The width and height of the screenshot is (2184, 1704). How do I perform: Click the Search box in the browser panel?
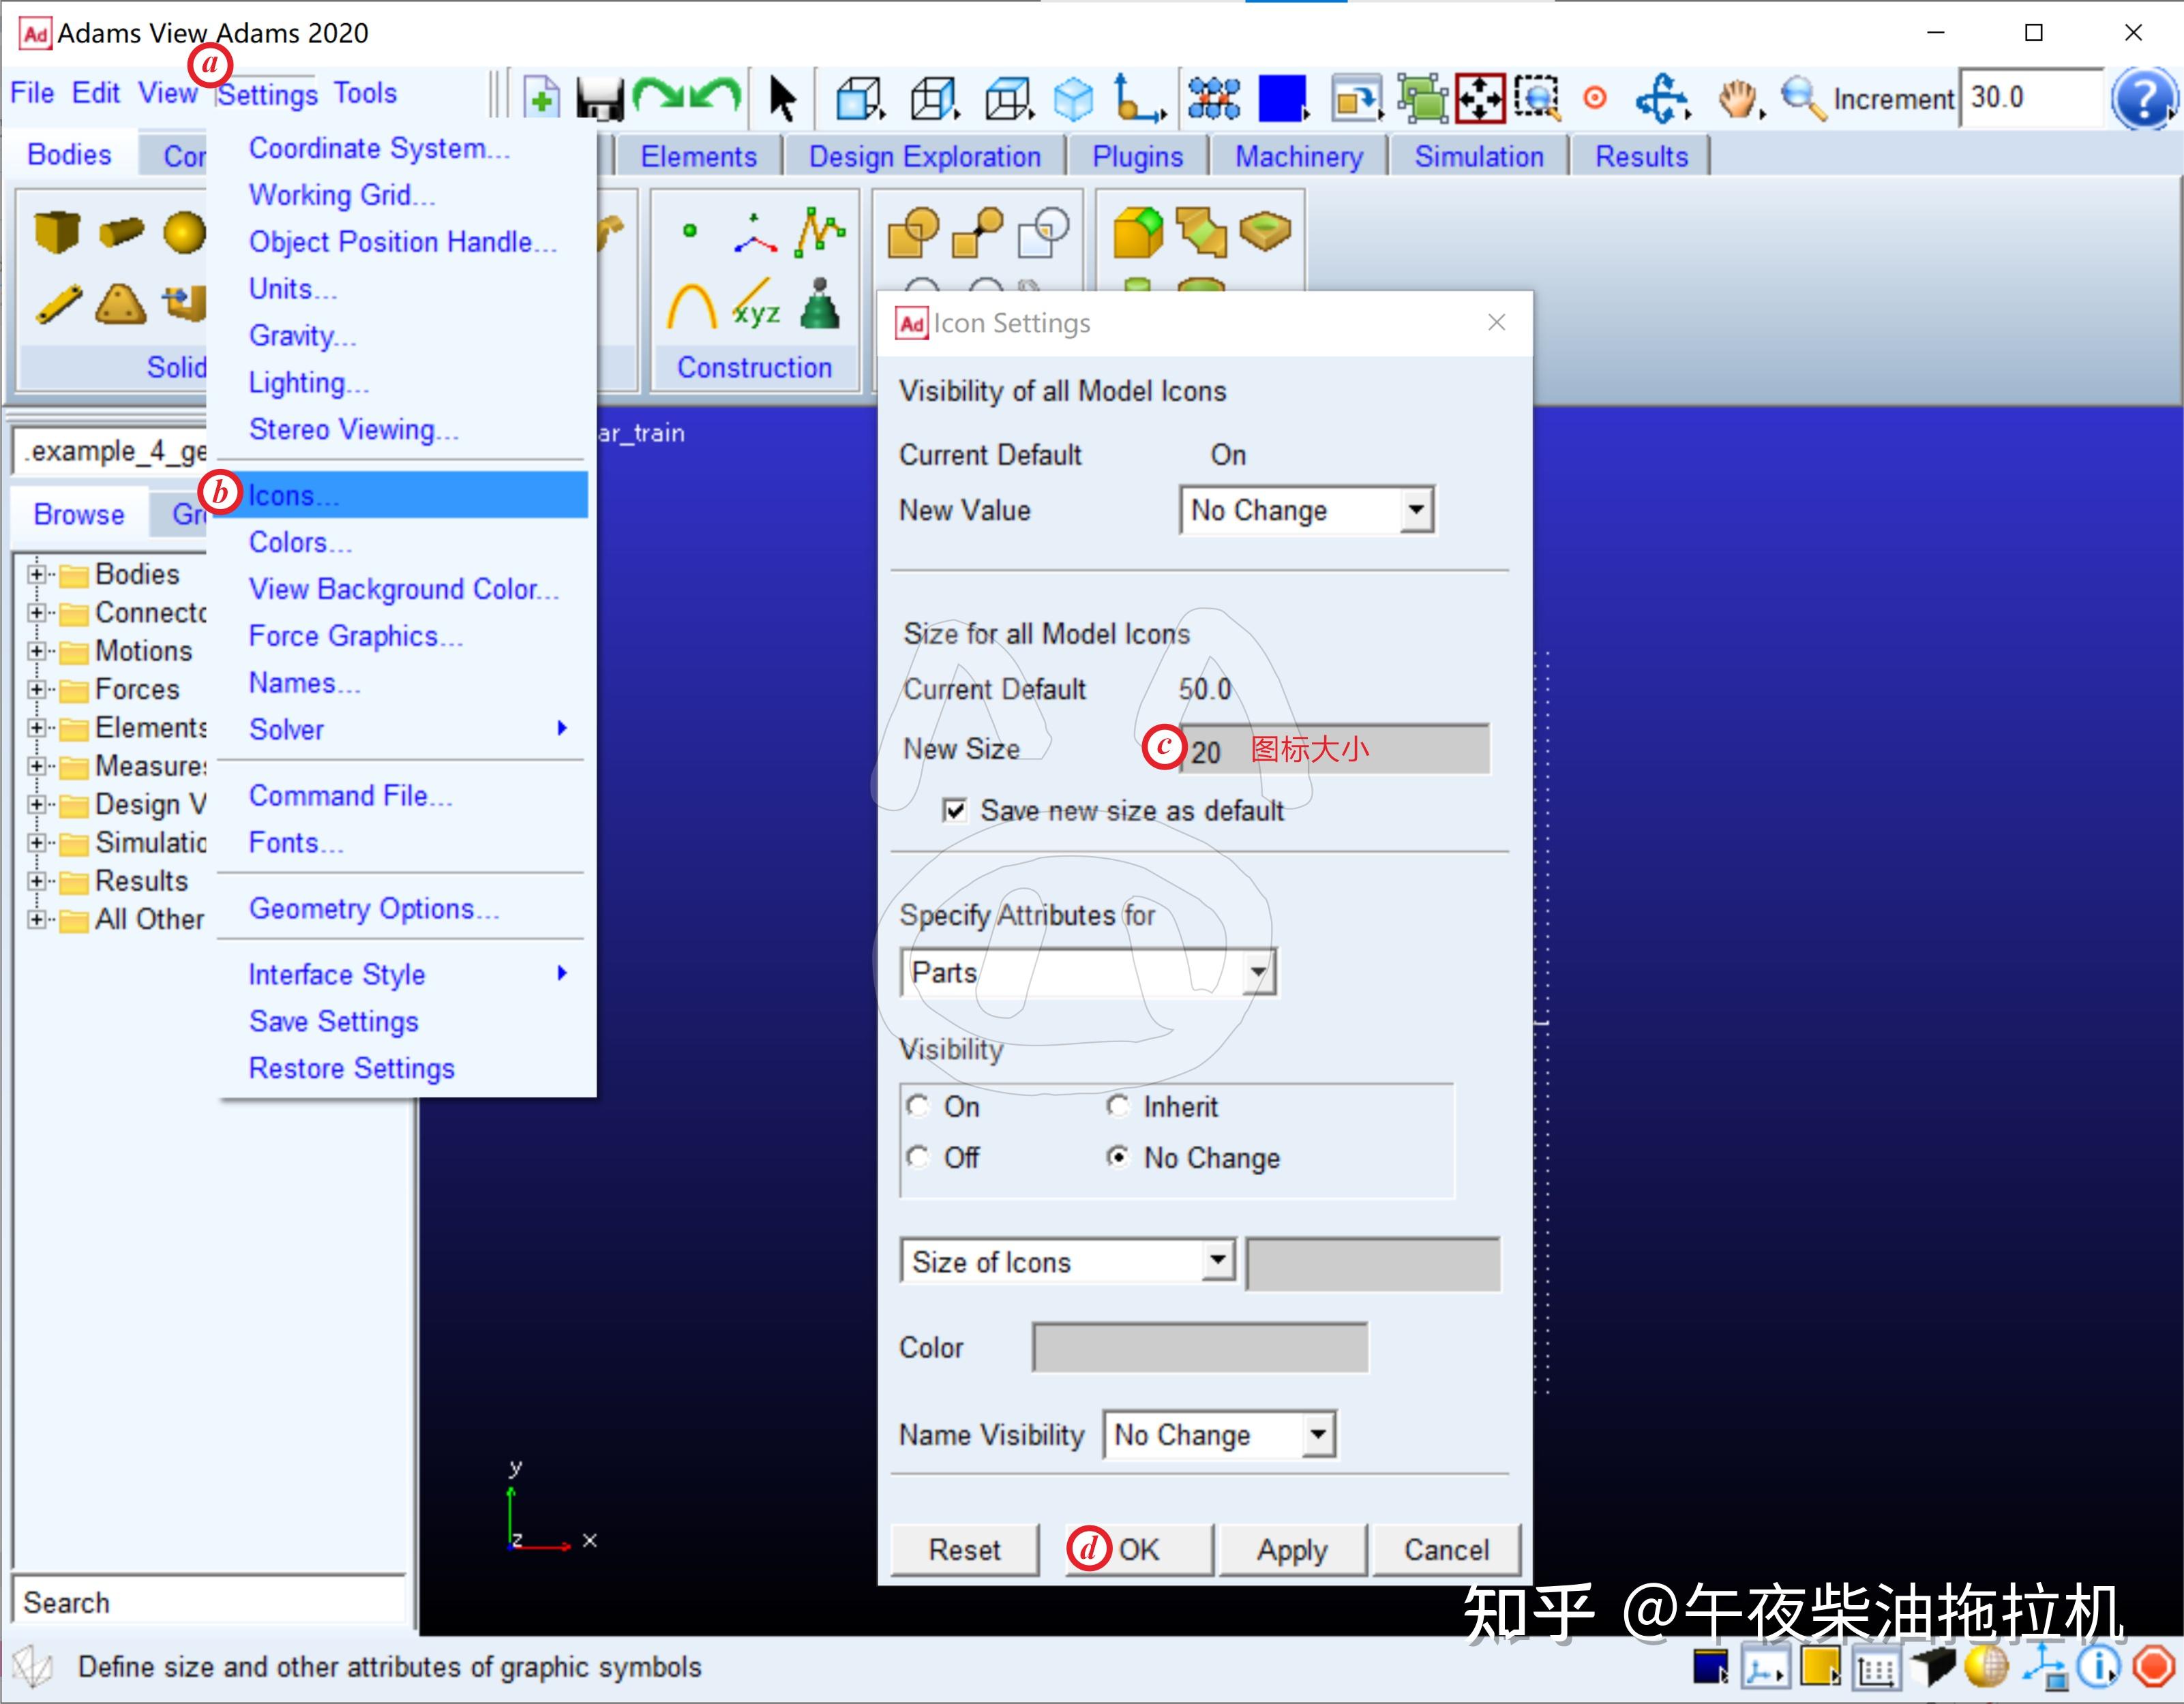(210, 1602)
